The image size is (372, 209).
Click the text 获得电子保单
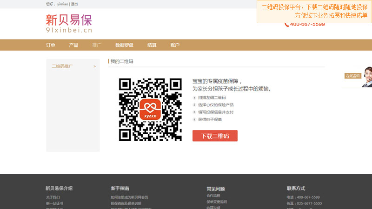tap(210, 119)
